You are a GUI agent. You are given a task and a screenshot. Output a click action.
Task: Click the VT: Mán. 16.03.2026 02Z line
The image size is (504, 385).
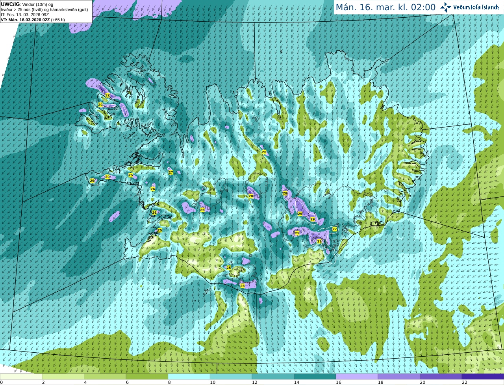tap(33, 20)
